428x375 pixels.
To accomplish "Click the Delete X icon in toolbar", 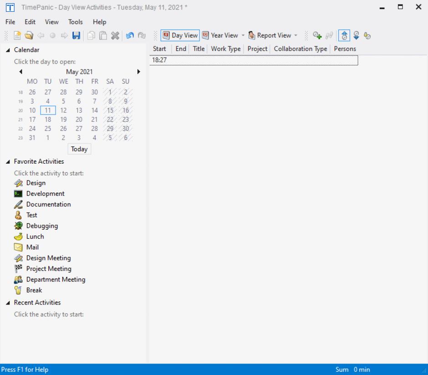I will point(115,35).
